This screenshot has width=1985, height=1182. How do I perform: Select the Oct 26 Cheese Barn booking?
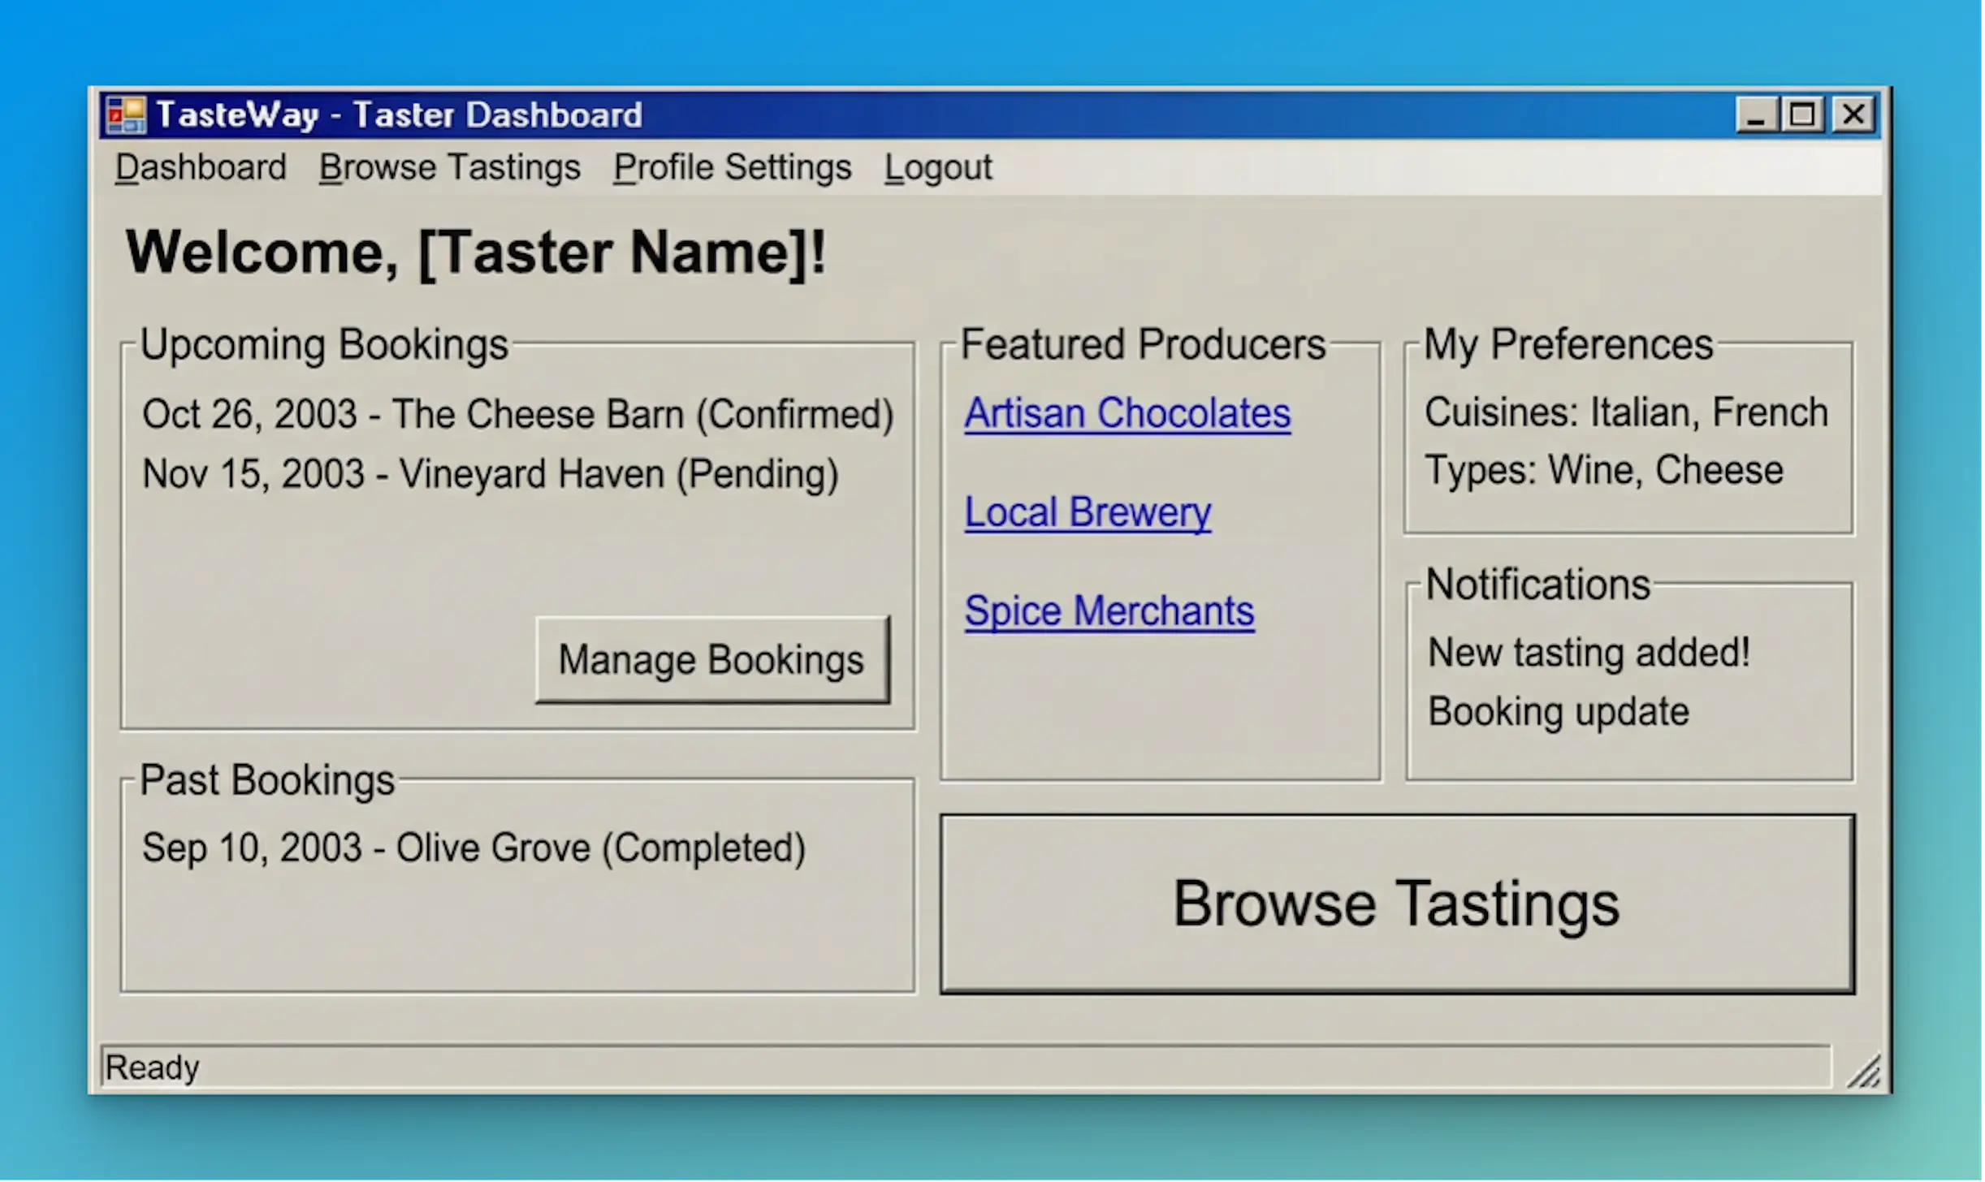coord(517,413)
